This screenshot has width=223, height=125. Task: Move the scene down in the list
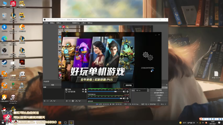pos(54,101)
